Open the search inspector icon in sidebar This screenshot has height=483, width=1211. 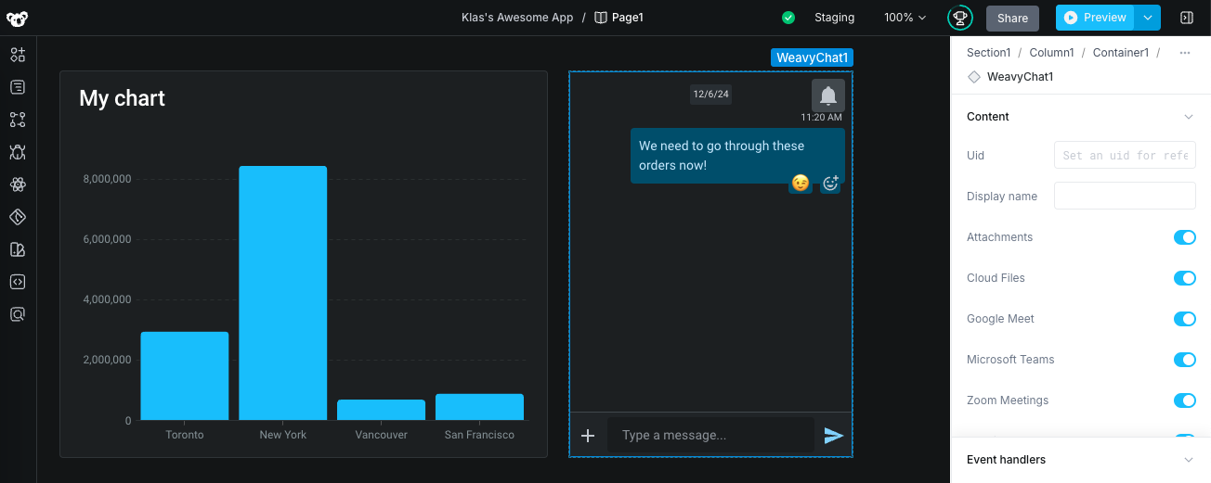tap(18, 314)
